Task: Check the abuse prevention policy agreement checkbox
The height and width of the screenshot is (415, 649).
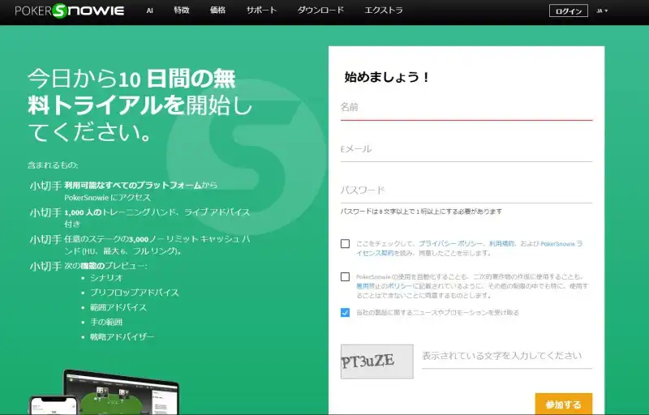Action: pyautogui.click(x=346, y=276)
